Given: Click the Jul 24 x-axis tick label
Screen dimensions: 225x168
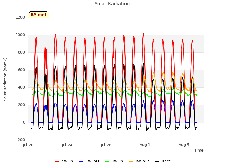Looking at the screenshot, I should click(x=67, y=145).
